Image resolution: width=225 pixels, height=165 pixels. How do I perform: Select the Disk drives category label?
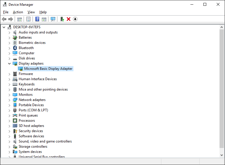27,58
